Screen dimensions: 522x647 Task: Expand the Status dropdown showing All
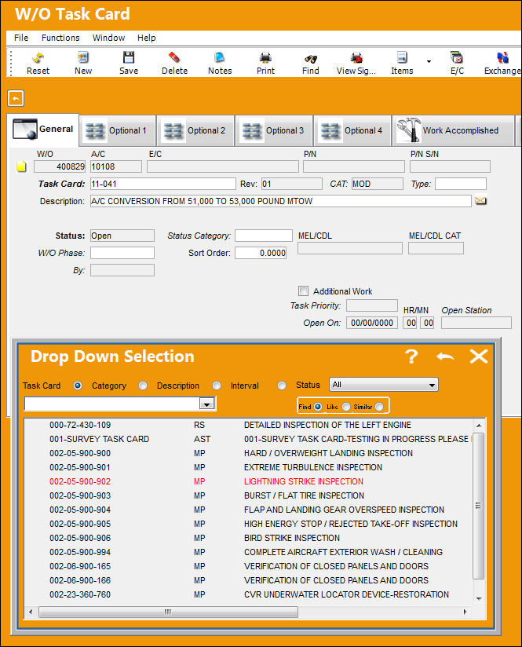[384, 385]
